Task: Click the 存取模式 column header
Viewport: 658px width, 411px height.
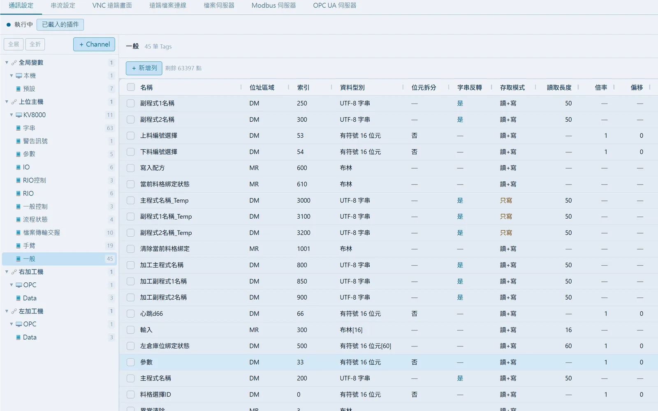Action: [x=512, y=88]
